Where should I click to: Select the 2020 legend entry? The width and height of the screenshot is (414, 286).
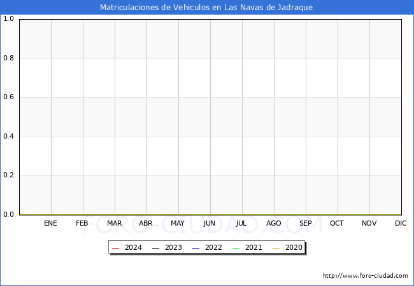pos(287,248)
